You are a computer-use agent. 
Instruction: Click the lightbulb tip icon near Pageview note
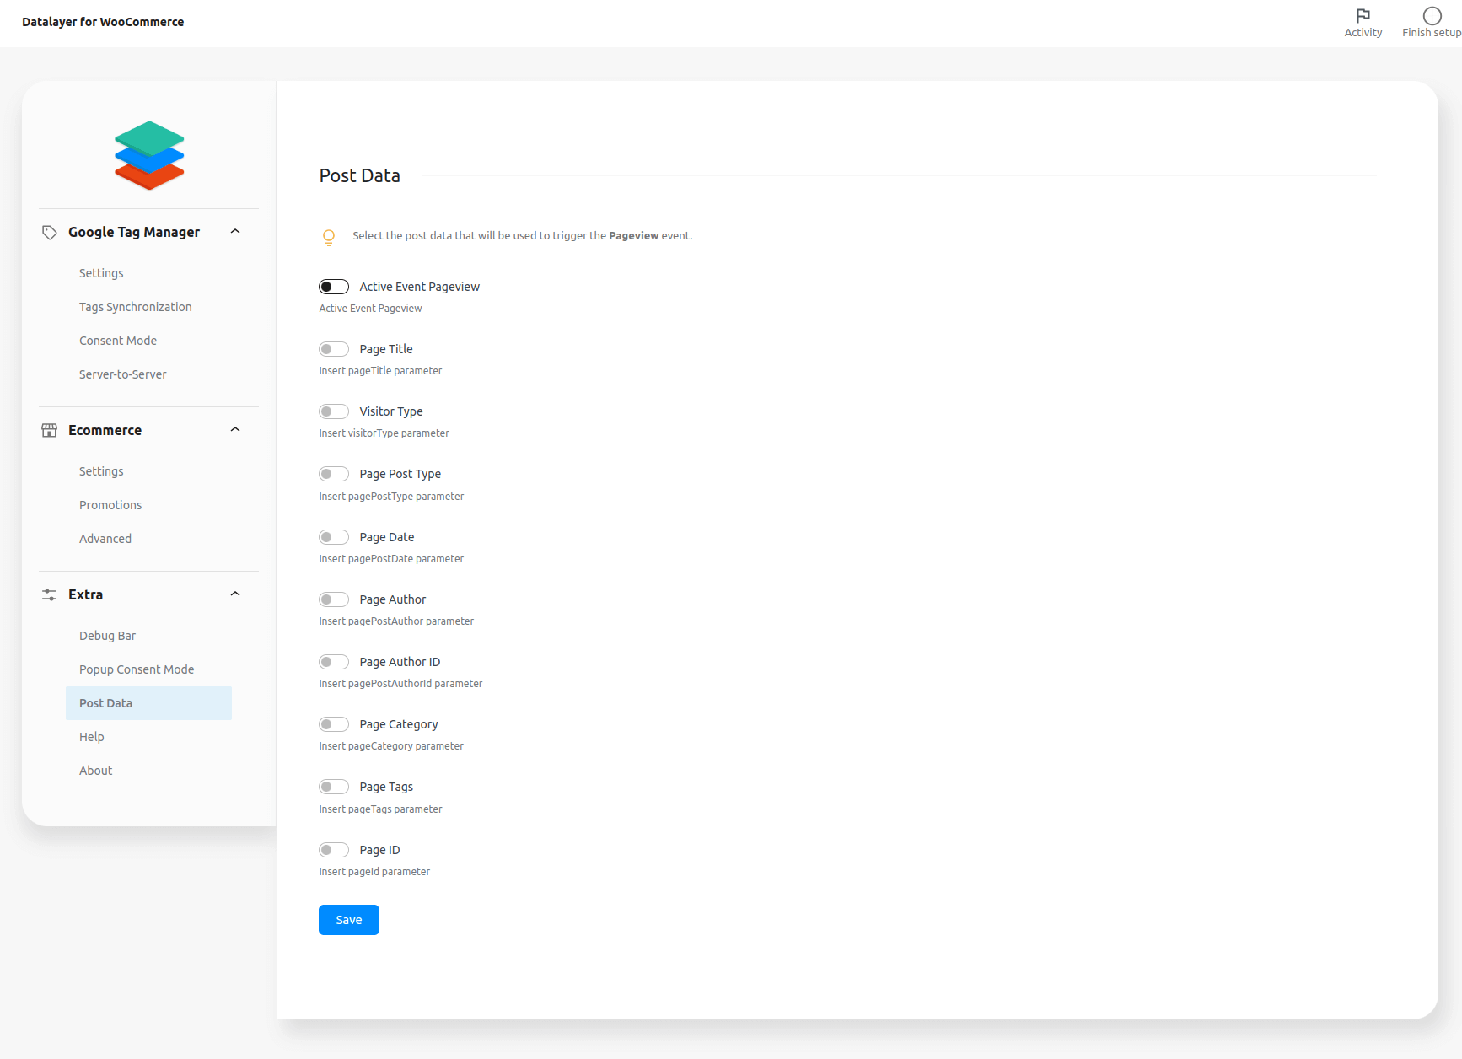pos(329,237)
